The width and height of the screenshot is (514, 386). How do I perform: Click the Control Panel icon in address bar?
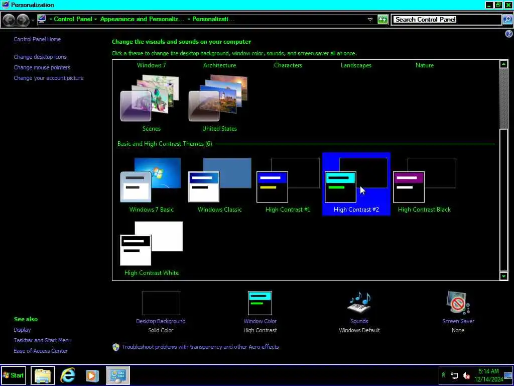[x=42, y=19]
